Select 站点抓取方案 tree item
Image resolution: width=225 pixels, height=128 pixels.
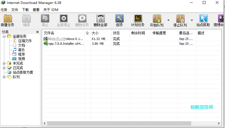point(23,73)
